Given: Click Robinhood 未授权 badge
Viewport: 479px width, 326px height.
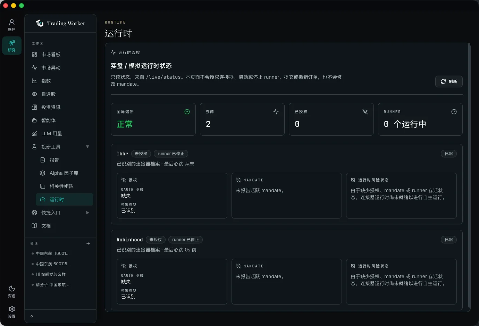Looking at the screenshot, I should point(156,240).
